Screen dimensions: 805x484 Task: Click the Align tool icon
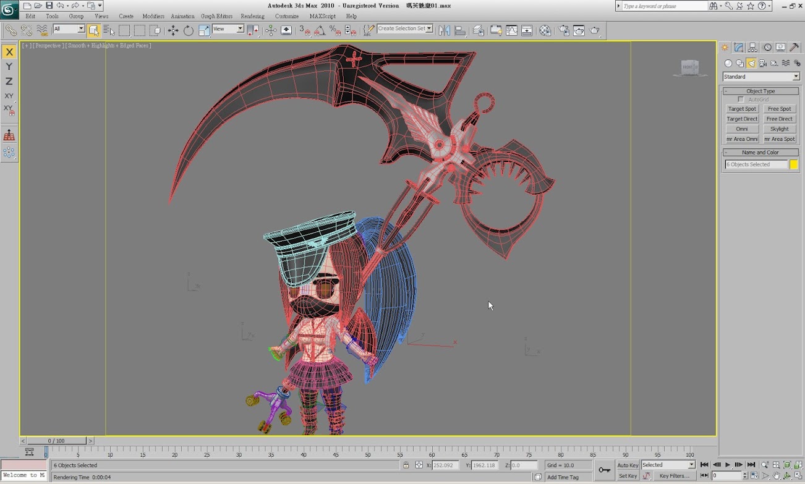pos(460,30)
